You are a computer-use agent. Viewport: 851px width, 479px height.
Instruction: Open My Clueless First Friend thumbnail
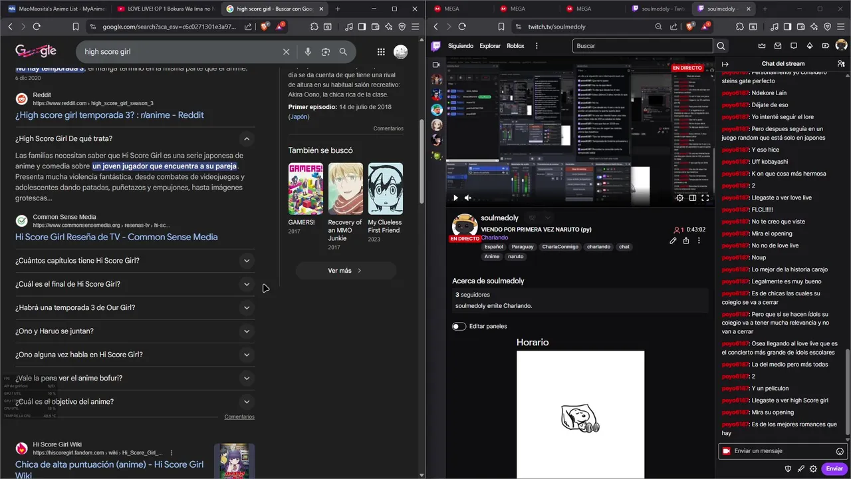coord(386,189)
